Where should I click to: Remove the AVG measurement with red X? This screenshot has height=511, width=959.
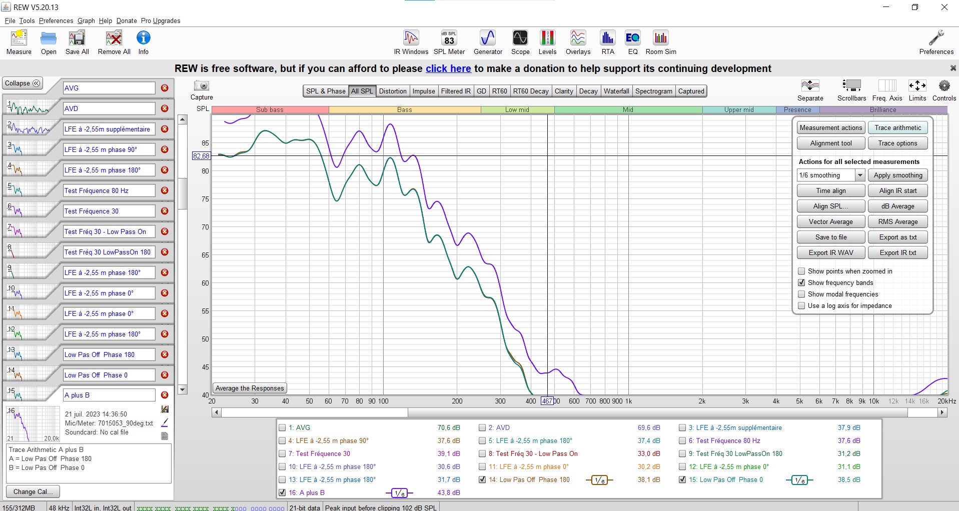(x=165, y=88)
